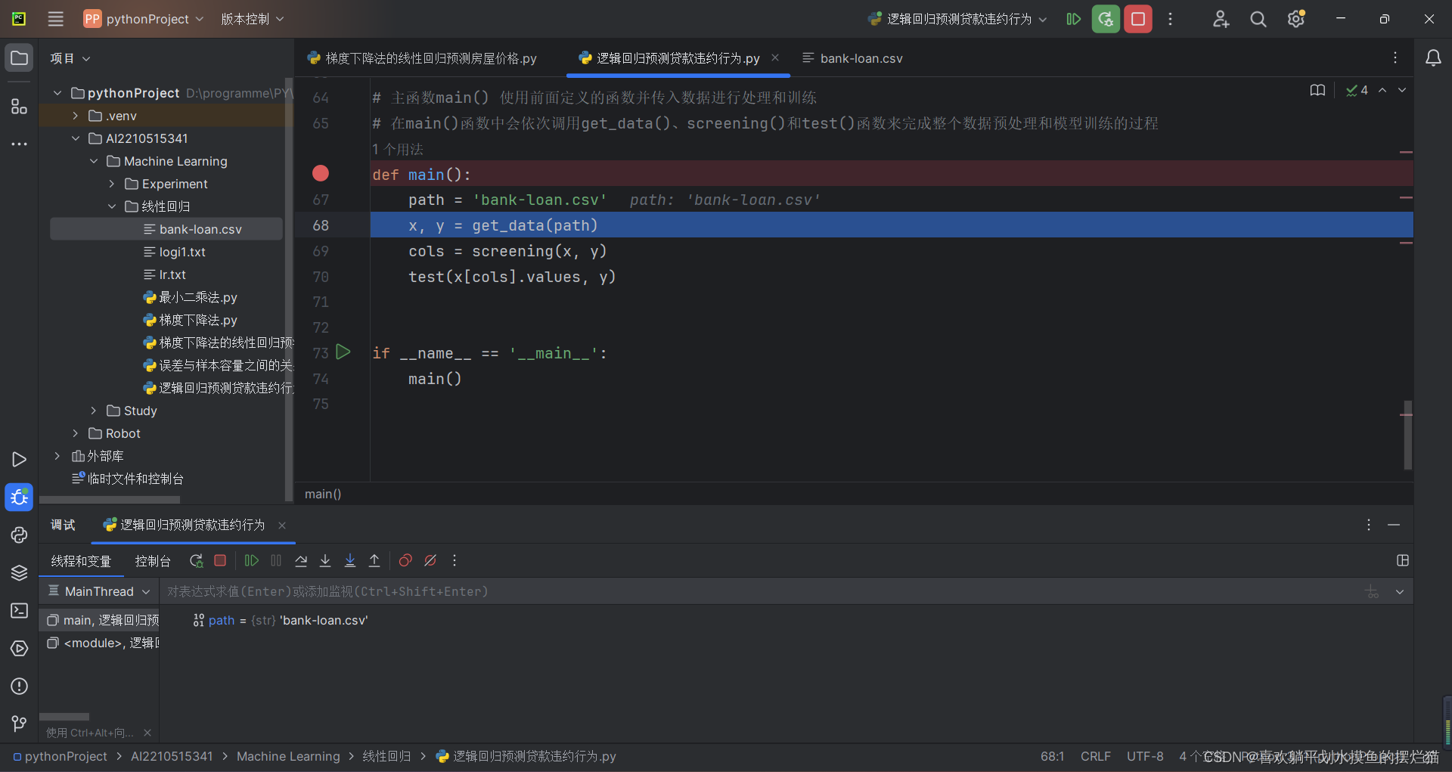
Task: Open the main hamburger menu
Action: coord(55,19)
